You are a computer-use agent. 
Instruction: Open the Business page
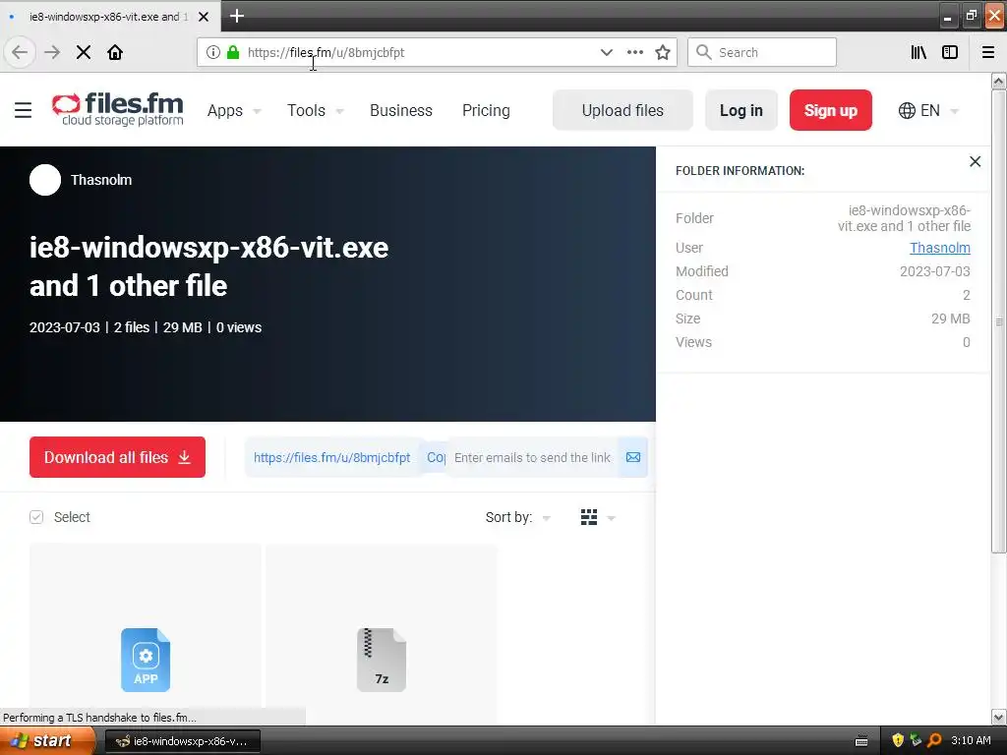click(x=401, y=110)
